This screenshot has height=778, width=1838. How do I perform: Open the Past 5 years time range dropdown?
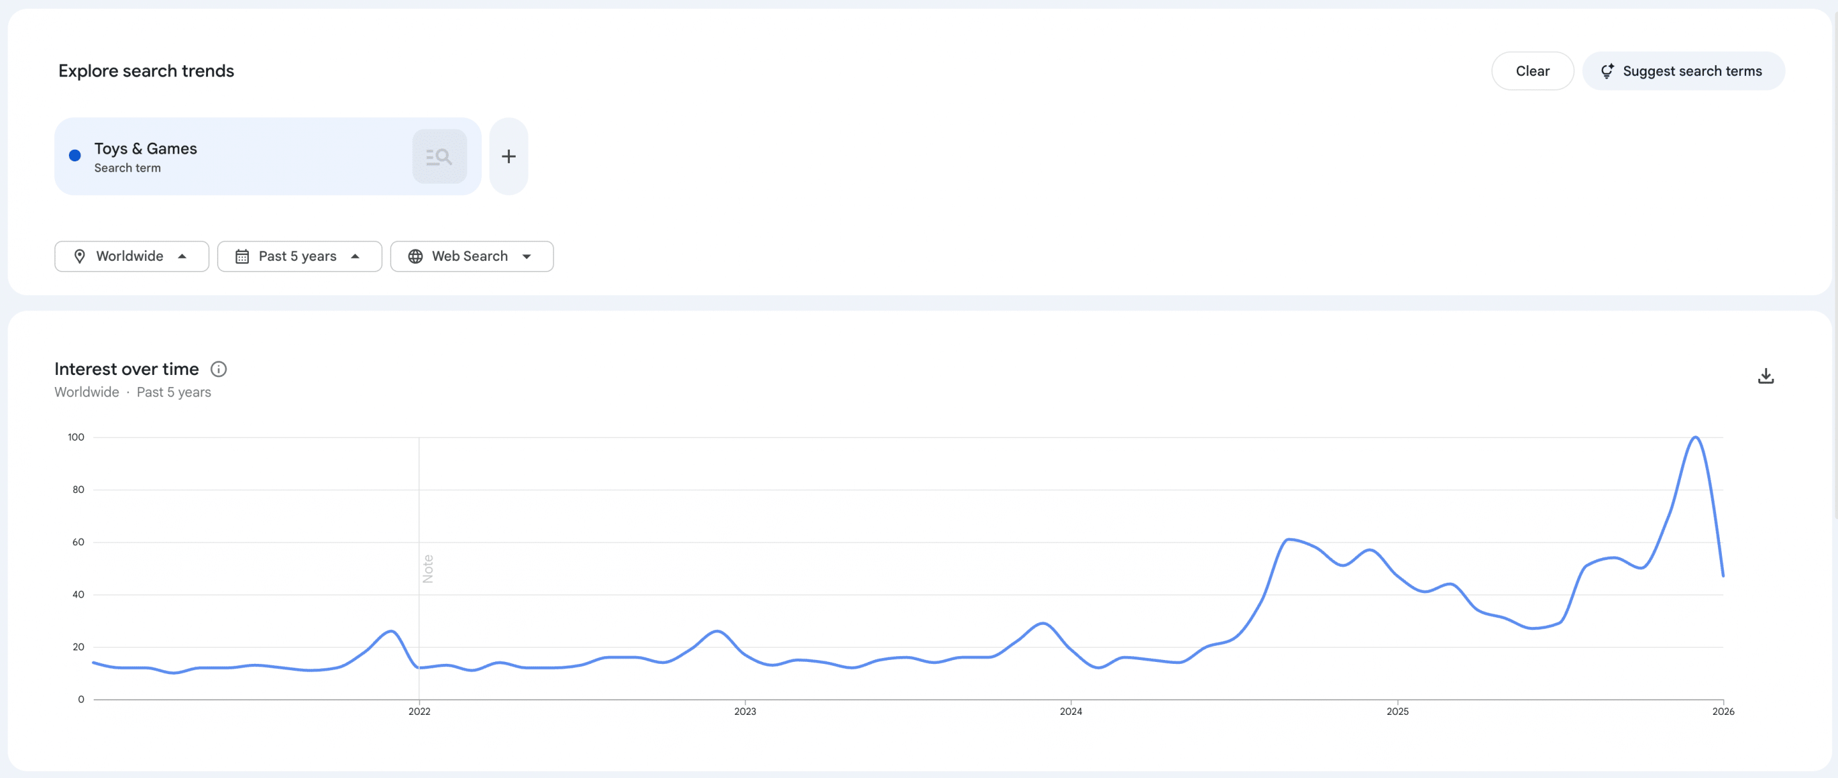click(299, 256)
